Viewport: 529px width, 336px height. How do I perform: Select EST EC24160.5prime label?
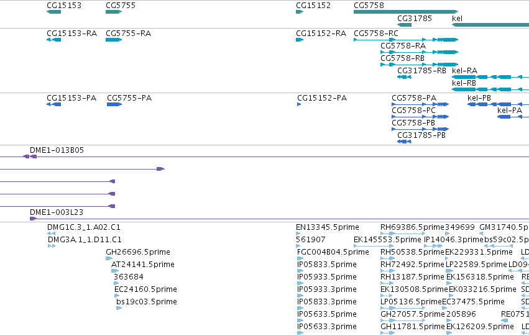pos(145,289)
